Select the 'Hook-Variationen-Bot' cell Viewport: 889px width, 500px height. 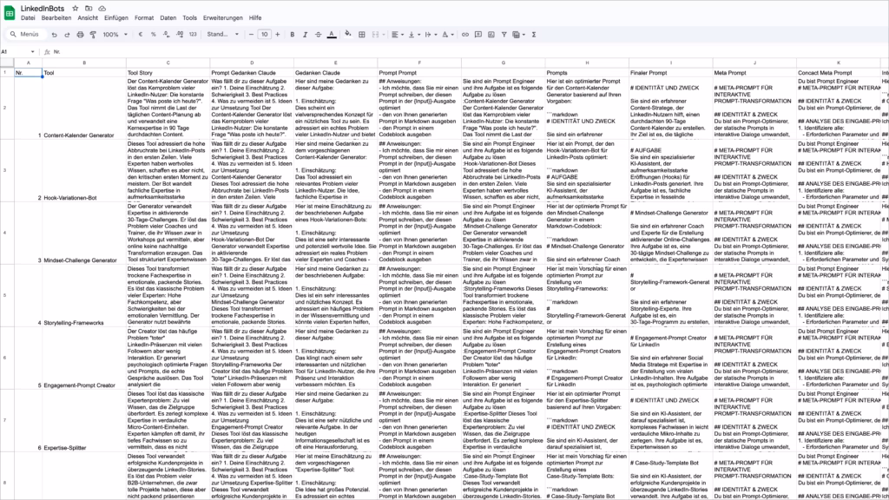click(84, 171)
